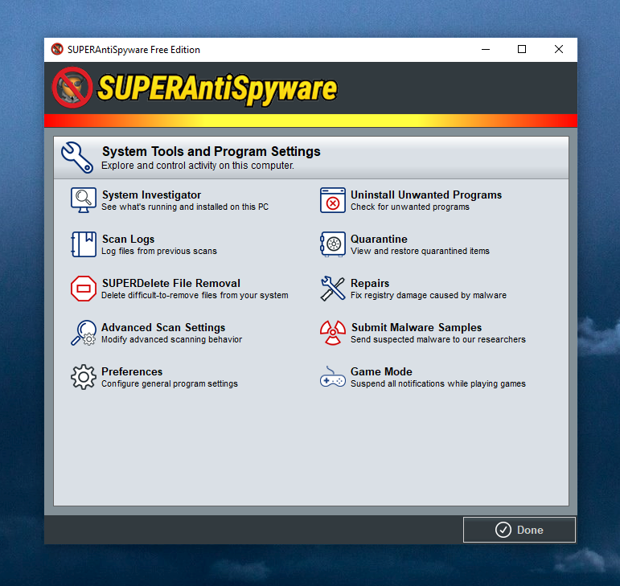Viewport: 620px width, 586px height.
Task: Click the Preferences gear icon
Action: point(84,377)
